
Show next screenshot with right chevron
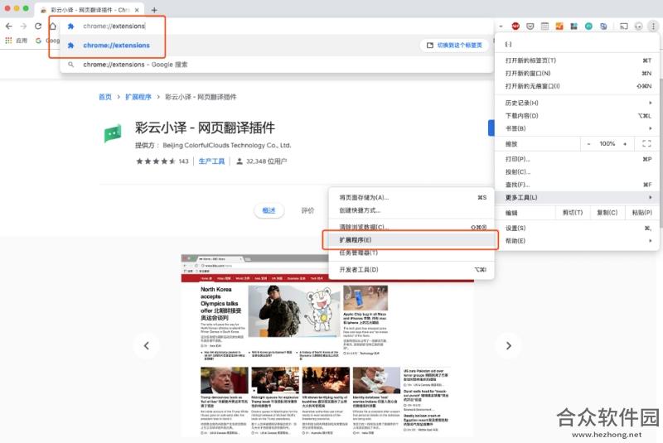pos(509,346)
